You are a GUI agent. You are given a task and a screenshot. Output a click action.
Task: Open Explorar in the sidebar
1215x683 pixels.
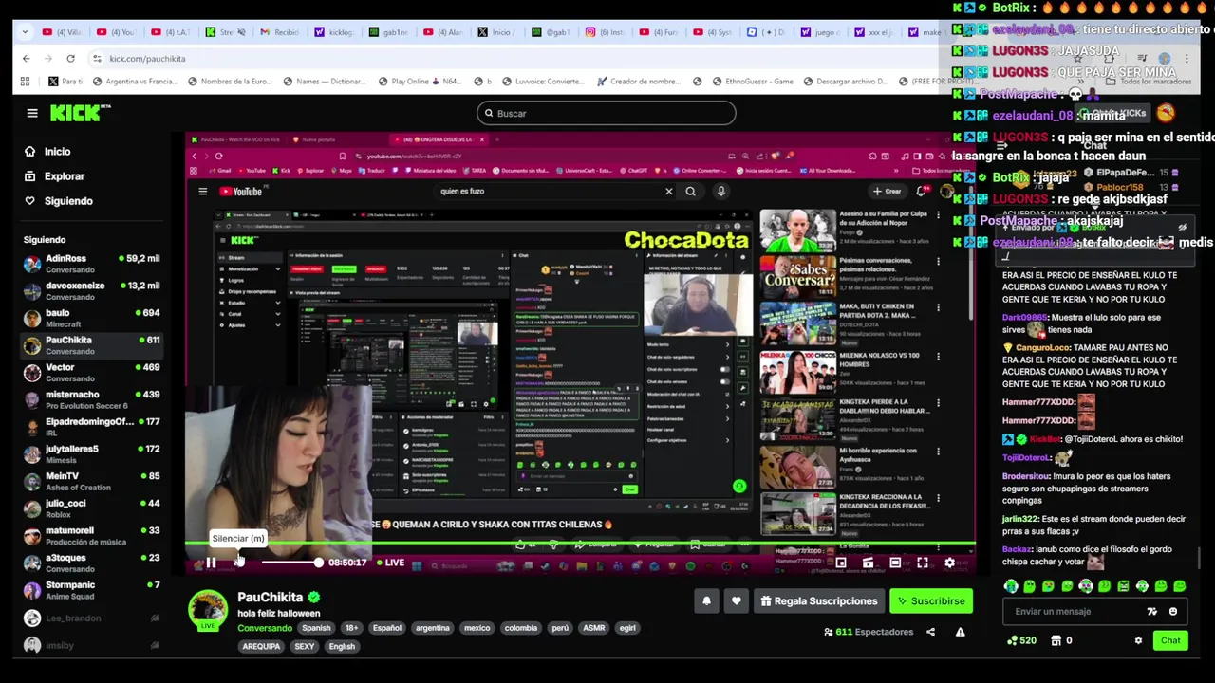[64, 176]
